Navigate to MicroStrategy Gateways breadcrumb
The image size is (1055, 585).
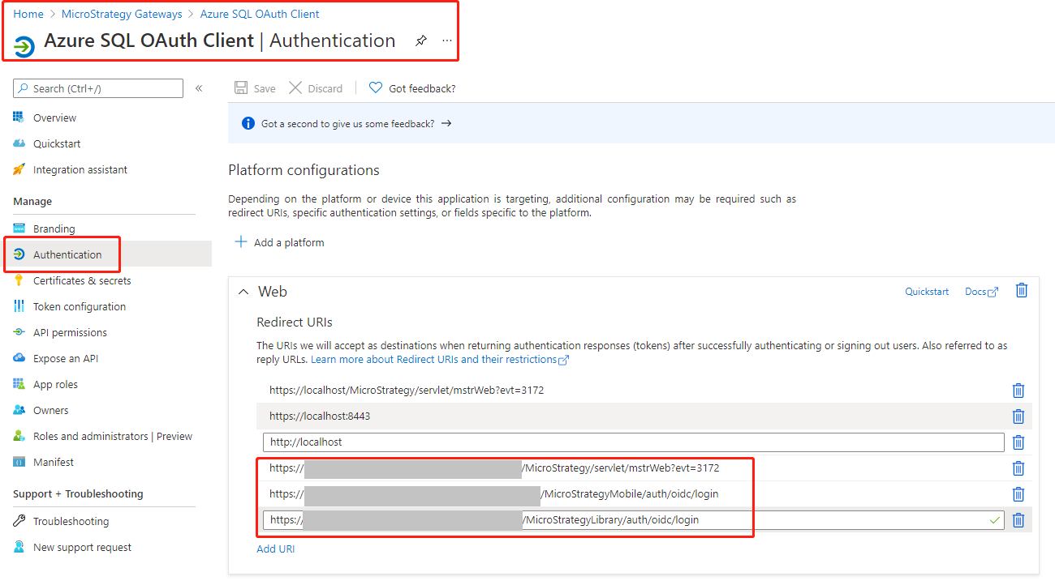pos(122,14)
